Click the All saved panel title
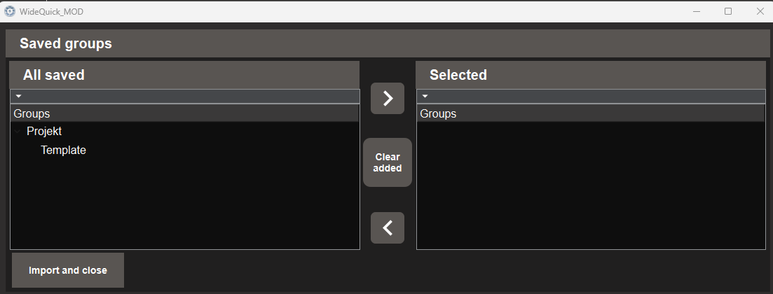This screenshot has height=294, width=773. point(54,75)
